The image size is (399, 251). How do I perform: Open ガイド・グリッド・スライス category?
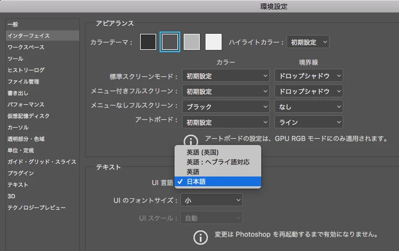(x=42, y=162)
